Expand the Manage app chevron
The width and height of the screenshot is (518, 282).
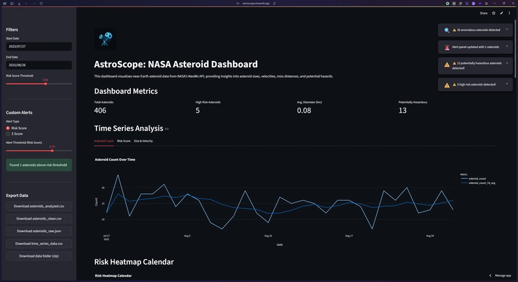point(490,276)
